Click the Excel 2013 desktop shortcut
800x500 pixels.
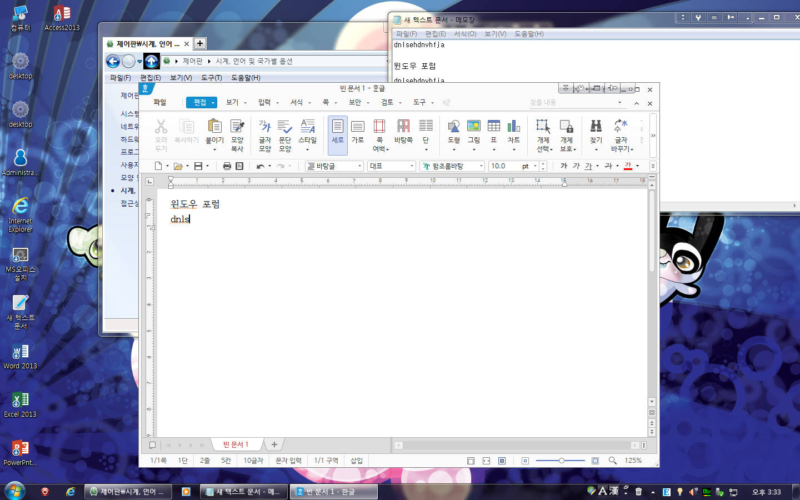[20, 404]
